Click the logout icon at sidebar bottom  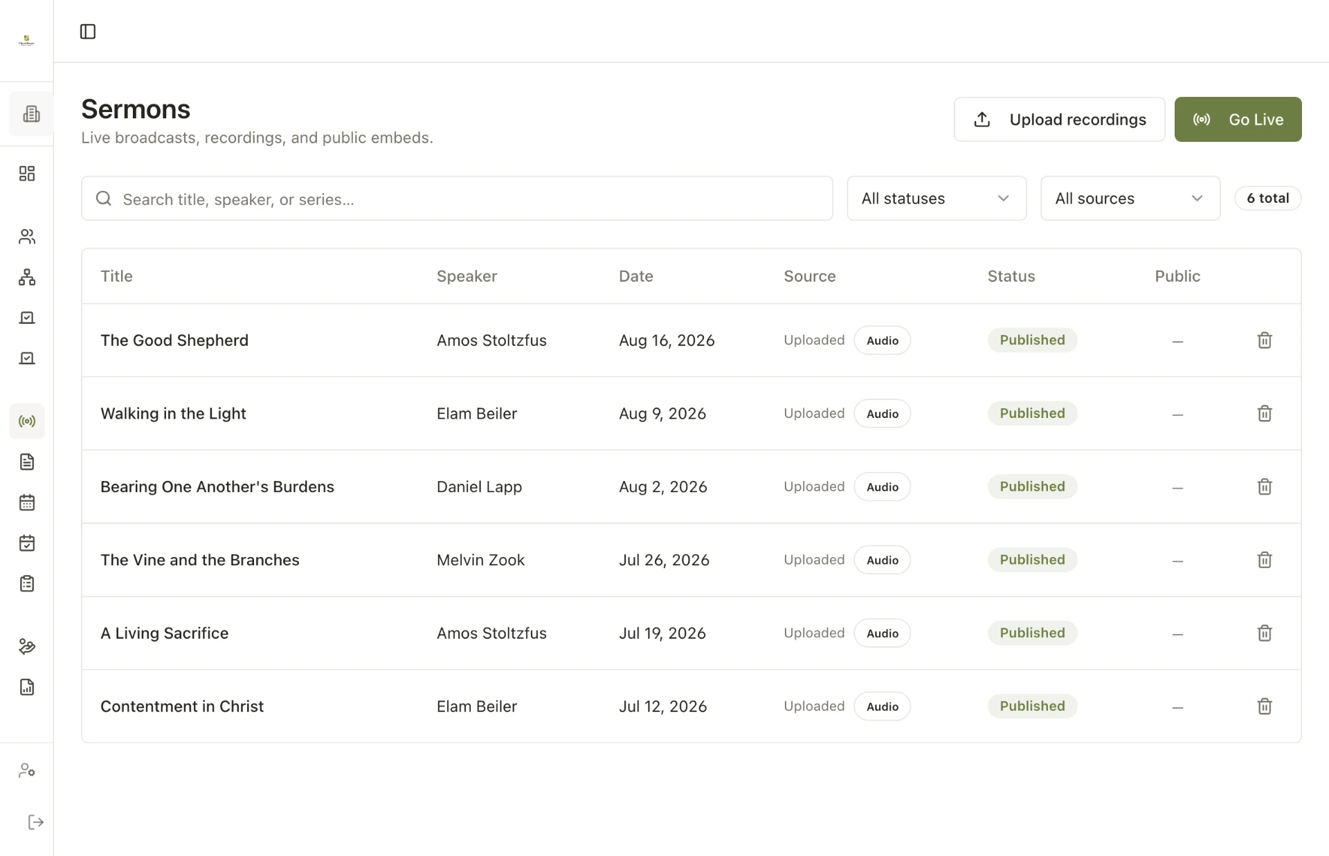click(x=35, y=822)
